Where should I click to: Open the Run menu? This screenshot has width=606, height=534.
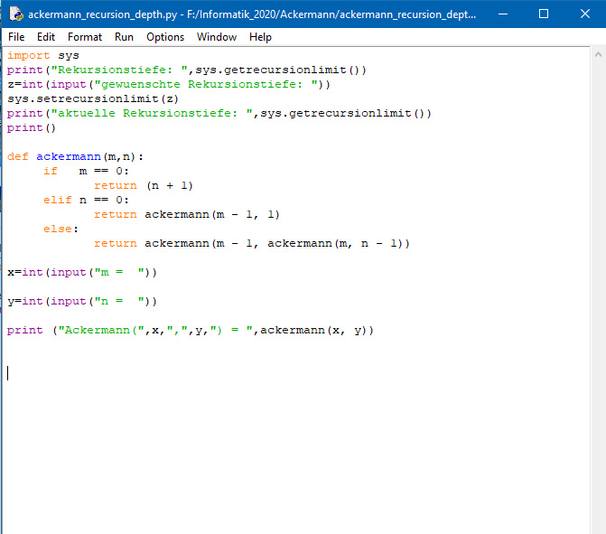click(x=124, y=37)
